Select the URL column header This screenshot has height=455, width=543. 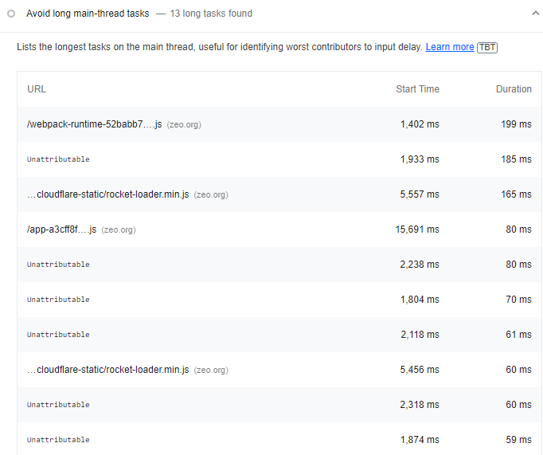coord(37,89)
